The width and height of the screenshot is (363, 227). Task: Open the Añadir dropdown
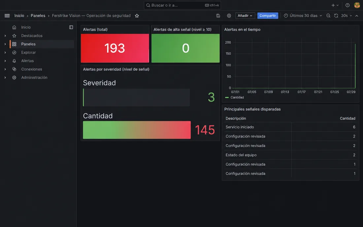coord(245,16)
